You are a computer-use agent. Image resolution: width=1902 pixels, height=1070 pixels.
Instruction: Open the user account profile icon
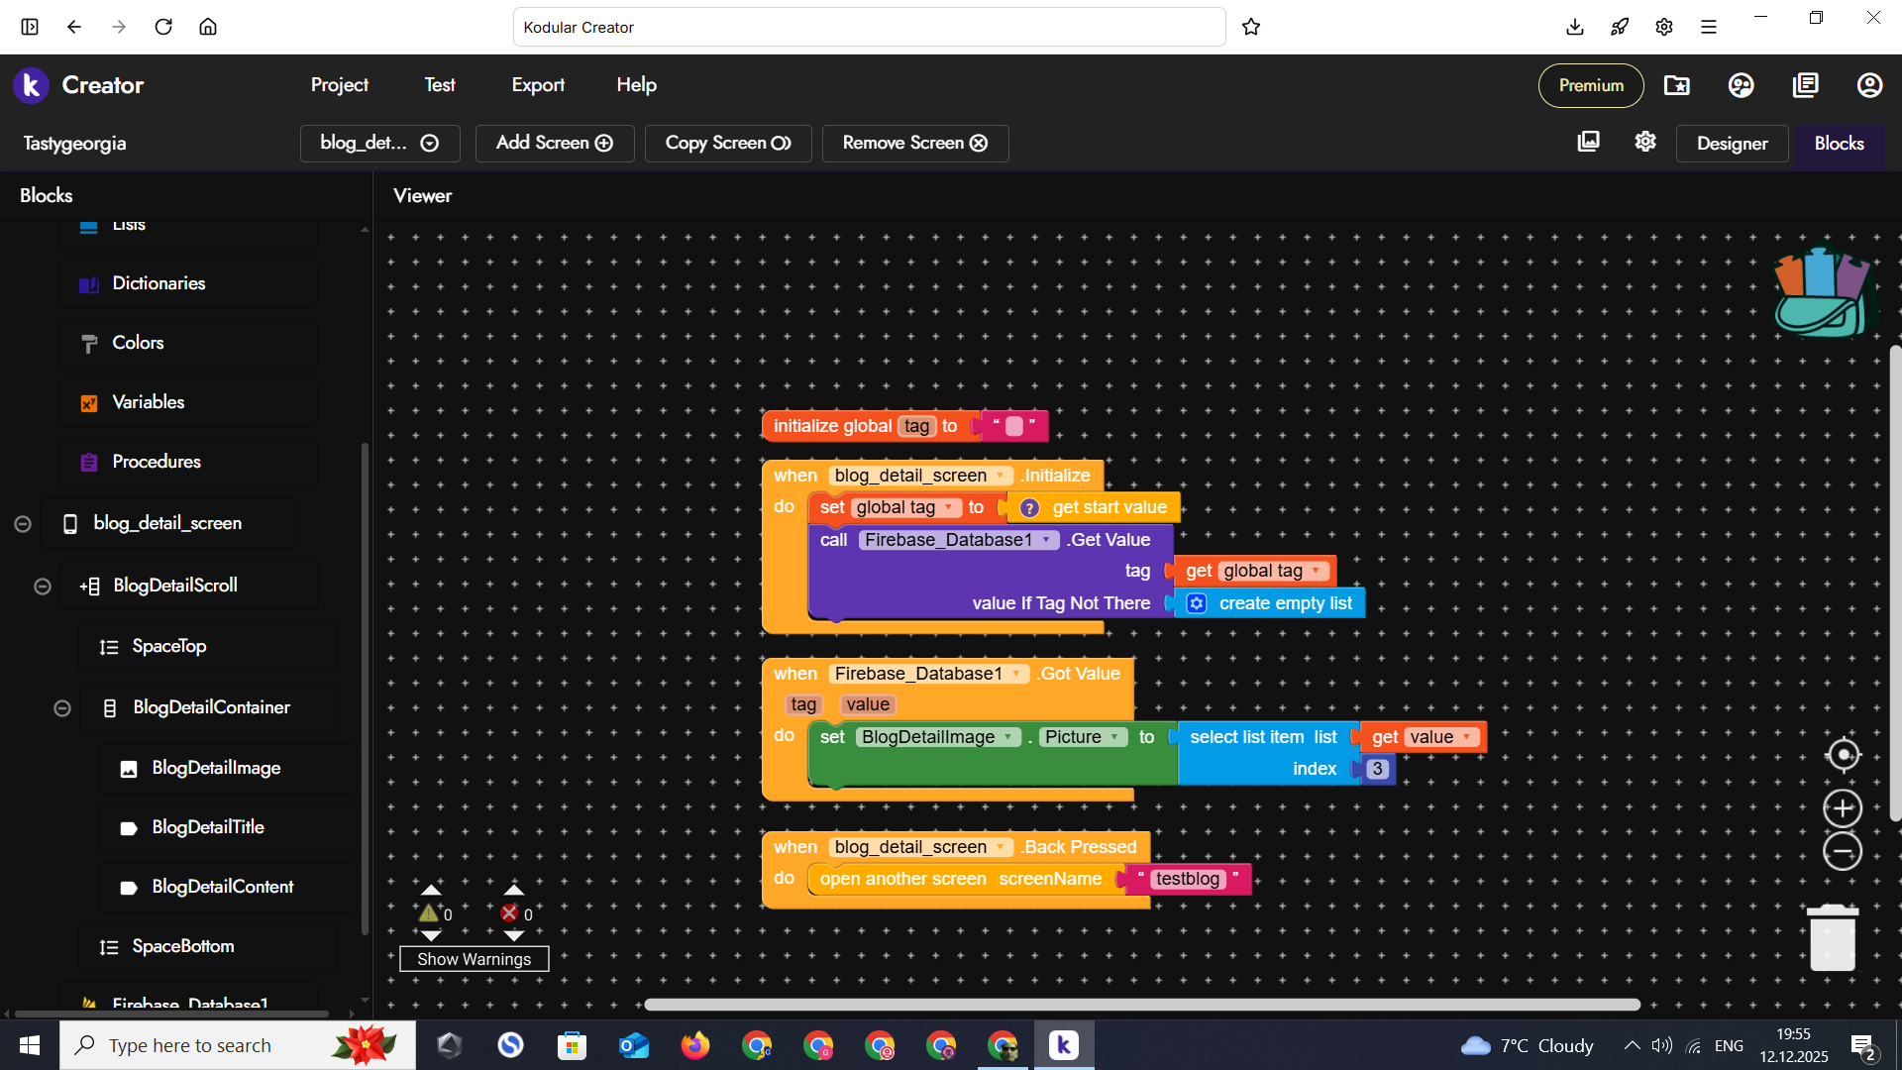point(1869,85)
